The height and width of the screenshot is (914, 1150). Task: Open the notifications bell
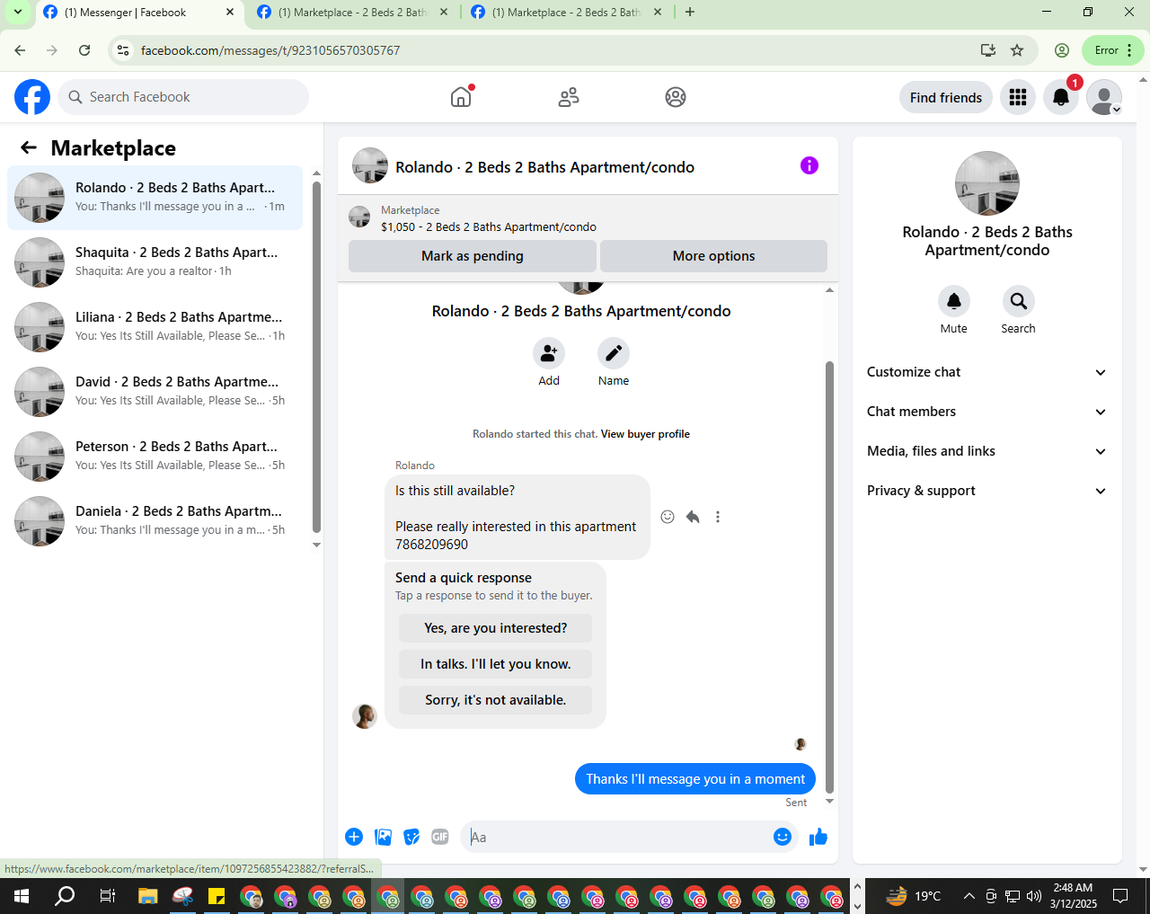click(1061, 97)
